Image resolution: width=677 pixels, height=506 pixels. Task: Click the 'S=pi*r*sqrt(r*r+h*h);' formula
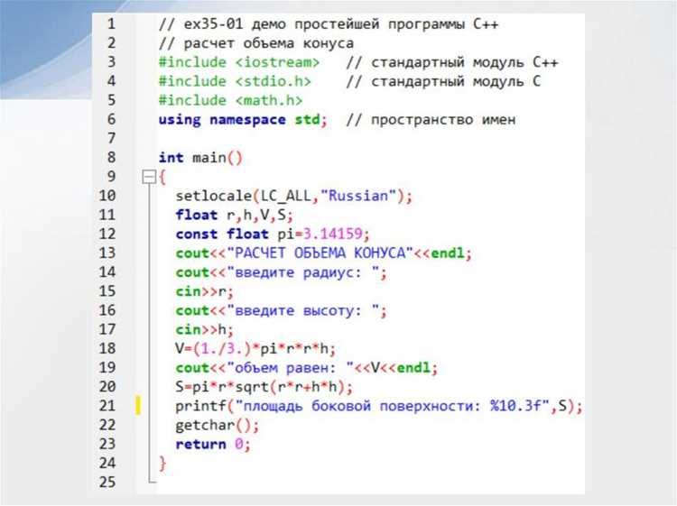[x=264, y=387]
